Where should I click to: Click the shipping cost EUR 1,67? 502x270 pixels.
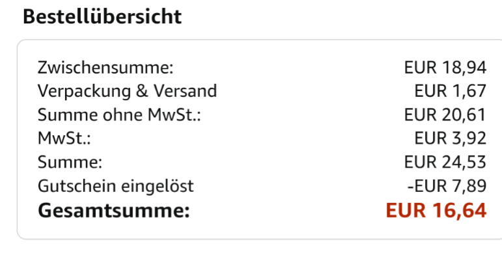[450, 91]
